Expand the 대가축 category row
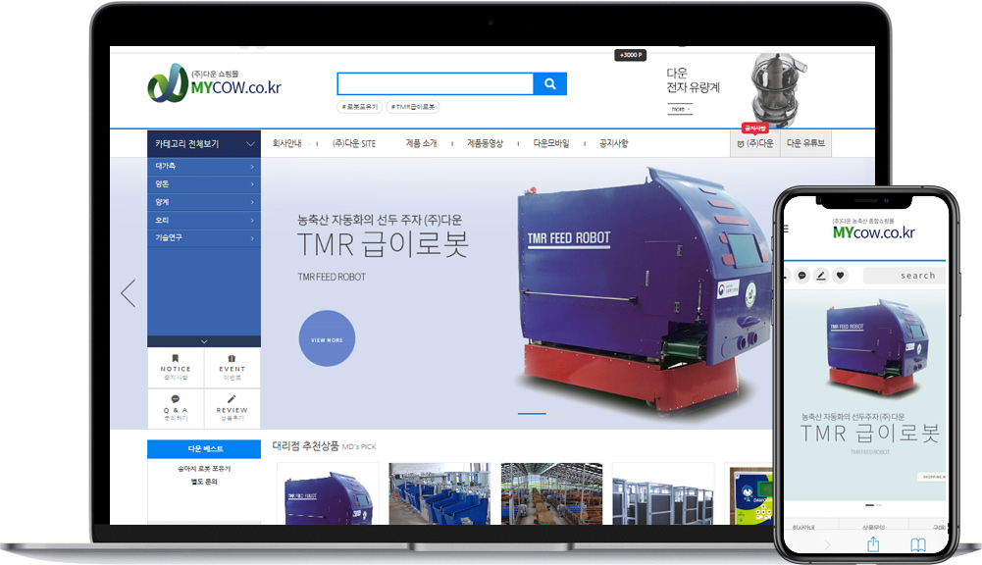Viewport: 982px width, 565px height. click(x=204, y=166)
